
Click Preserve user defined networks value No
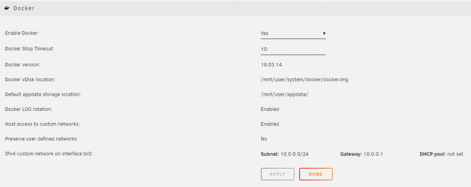click(264, 139)
